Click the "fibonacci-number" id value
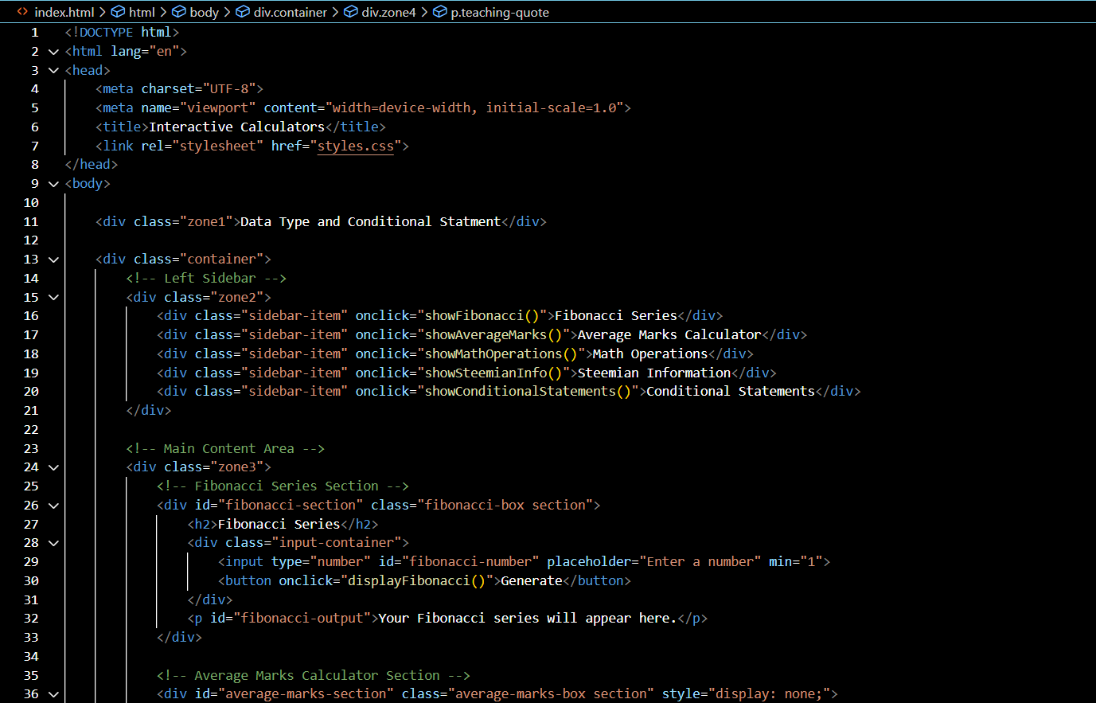This screenshot has height=703, width=1096. [470, 562]
